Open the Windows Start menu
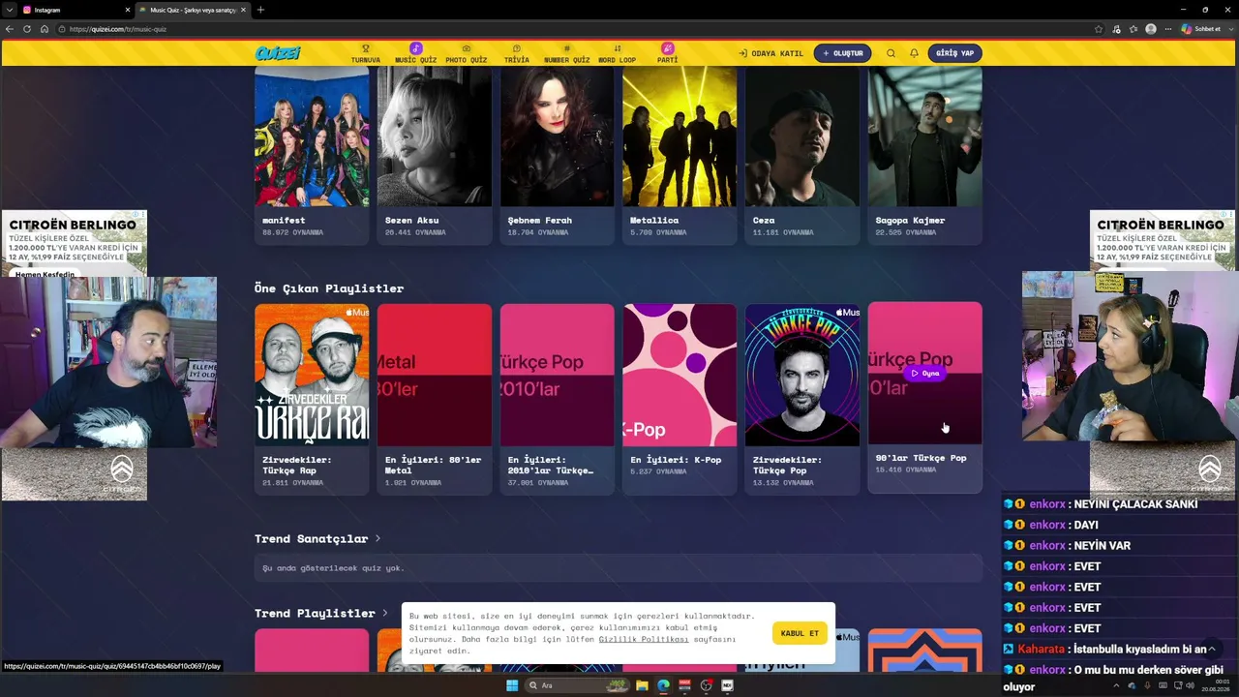Viewport: 1239px width, 697px height. [x=512, y=685]
